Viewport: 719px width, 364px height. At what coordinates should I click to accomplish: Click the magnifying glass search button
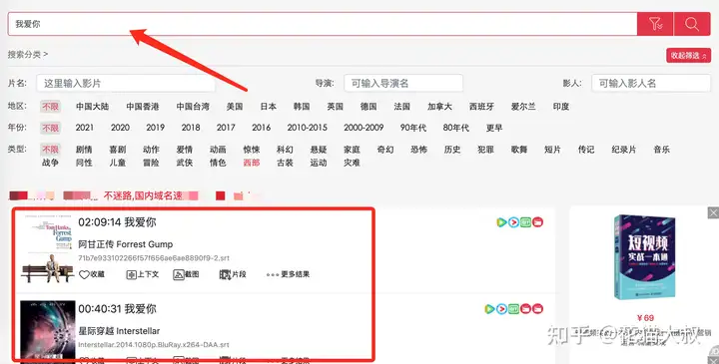(x=692, y=24)
